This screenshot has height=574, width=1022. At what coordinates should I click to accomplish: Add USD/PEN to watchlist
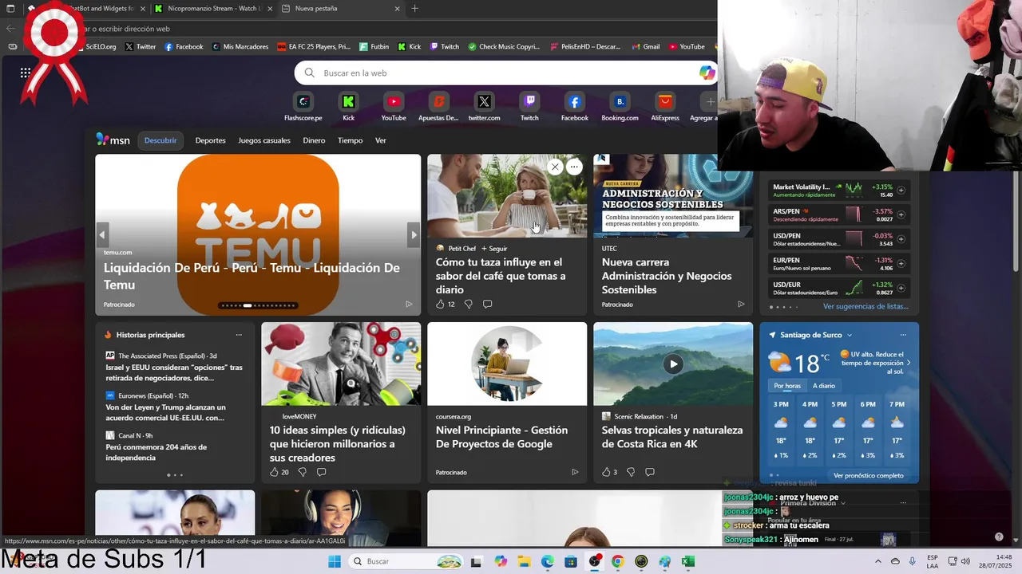click(x=901, y=238)
